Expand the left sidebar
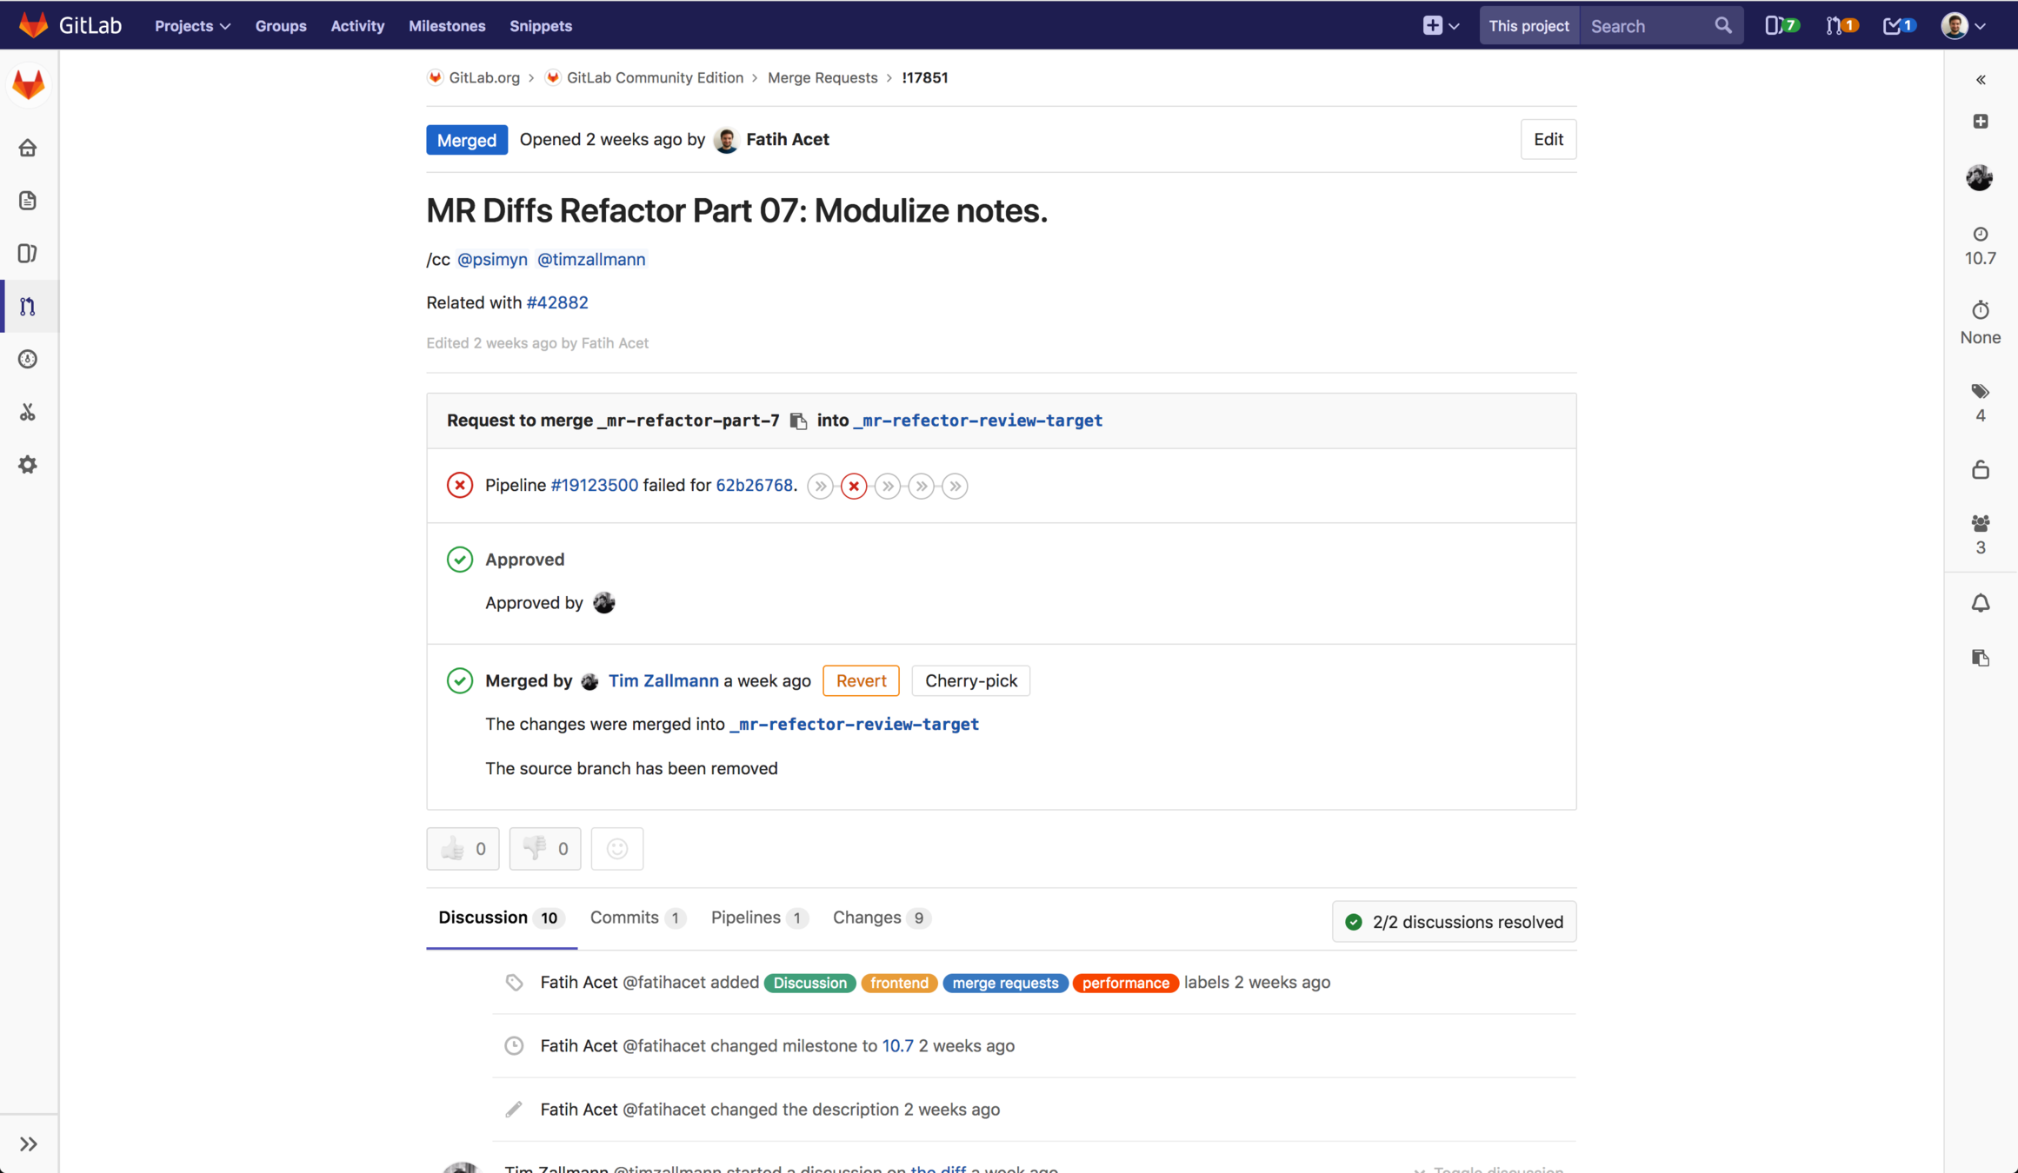This screenshot has height=1173, width=2018. click(x=28, y=1143)
